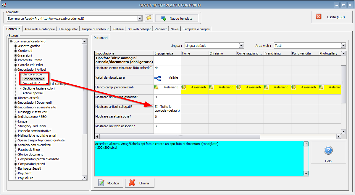The image size is (355, 195).
Task: Collapse the Impostazioni Articoli node
Action: click(16, 70)
